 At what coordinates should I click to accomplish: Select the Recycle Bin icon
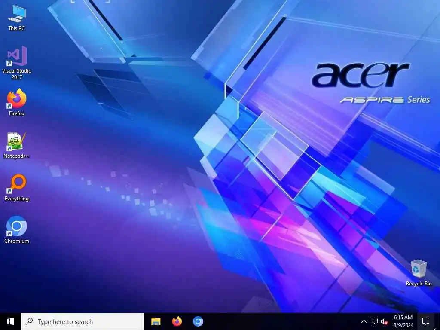point(419,273)
